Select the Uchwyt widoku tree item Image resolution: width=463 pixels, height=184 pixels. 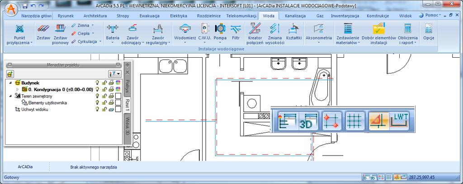point(35,109)
